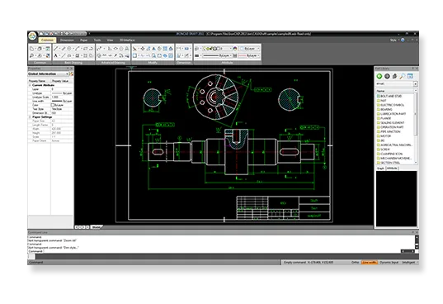Collapse the Paper Settings section

tap(30, 116)
